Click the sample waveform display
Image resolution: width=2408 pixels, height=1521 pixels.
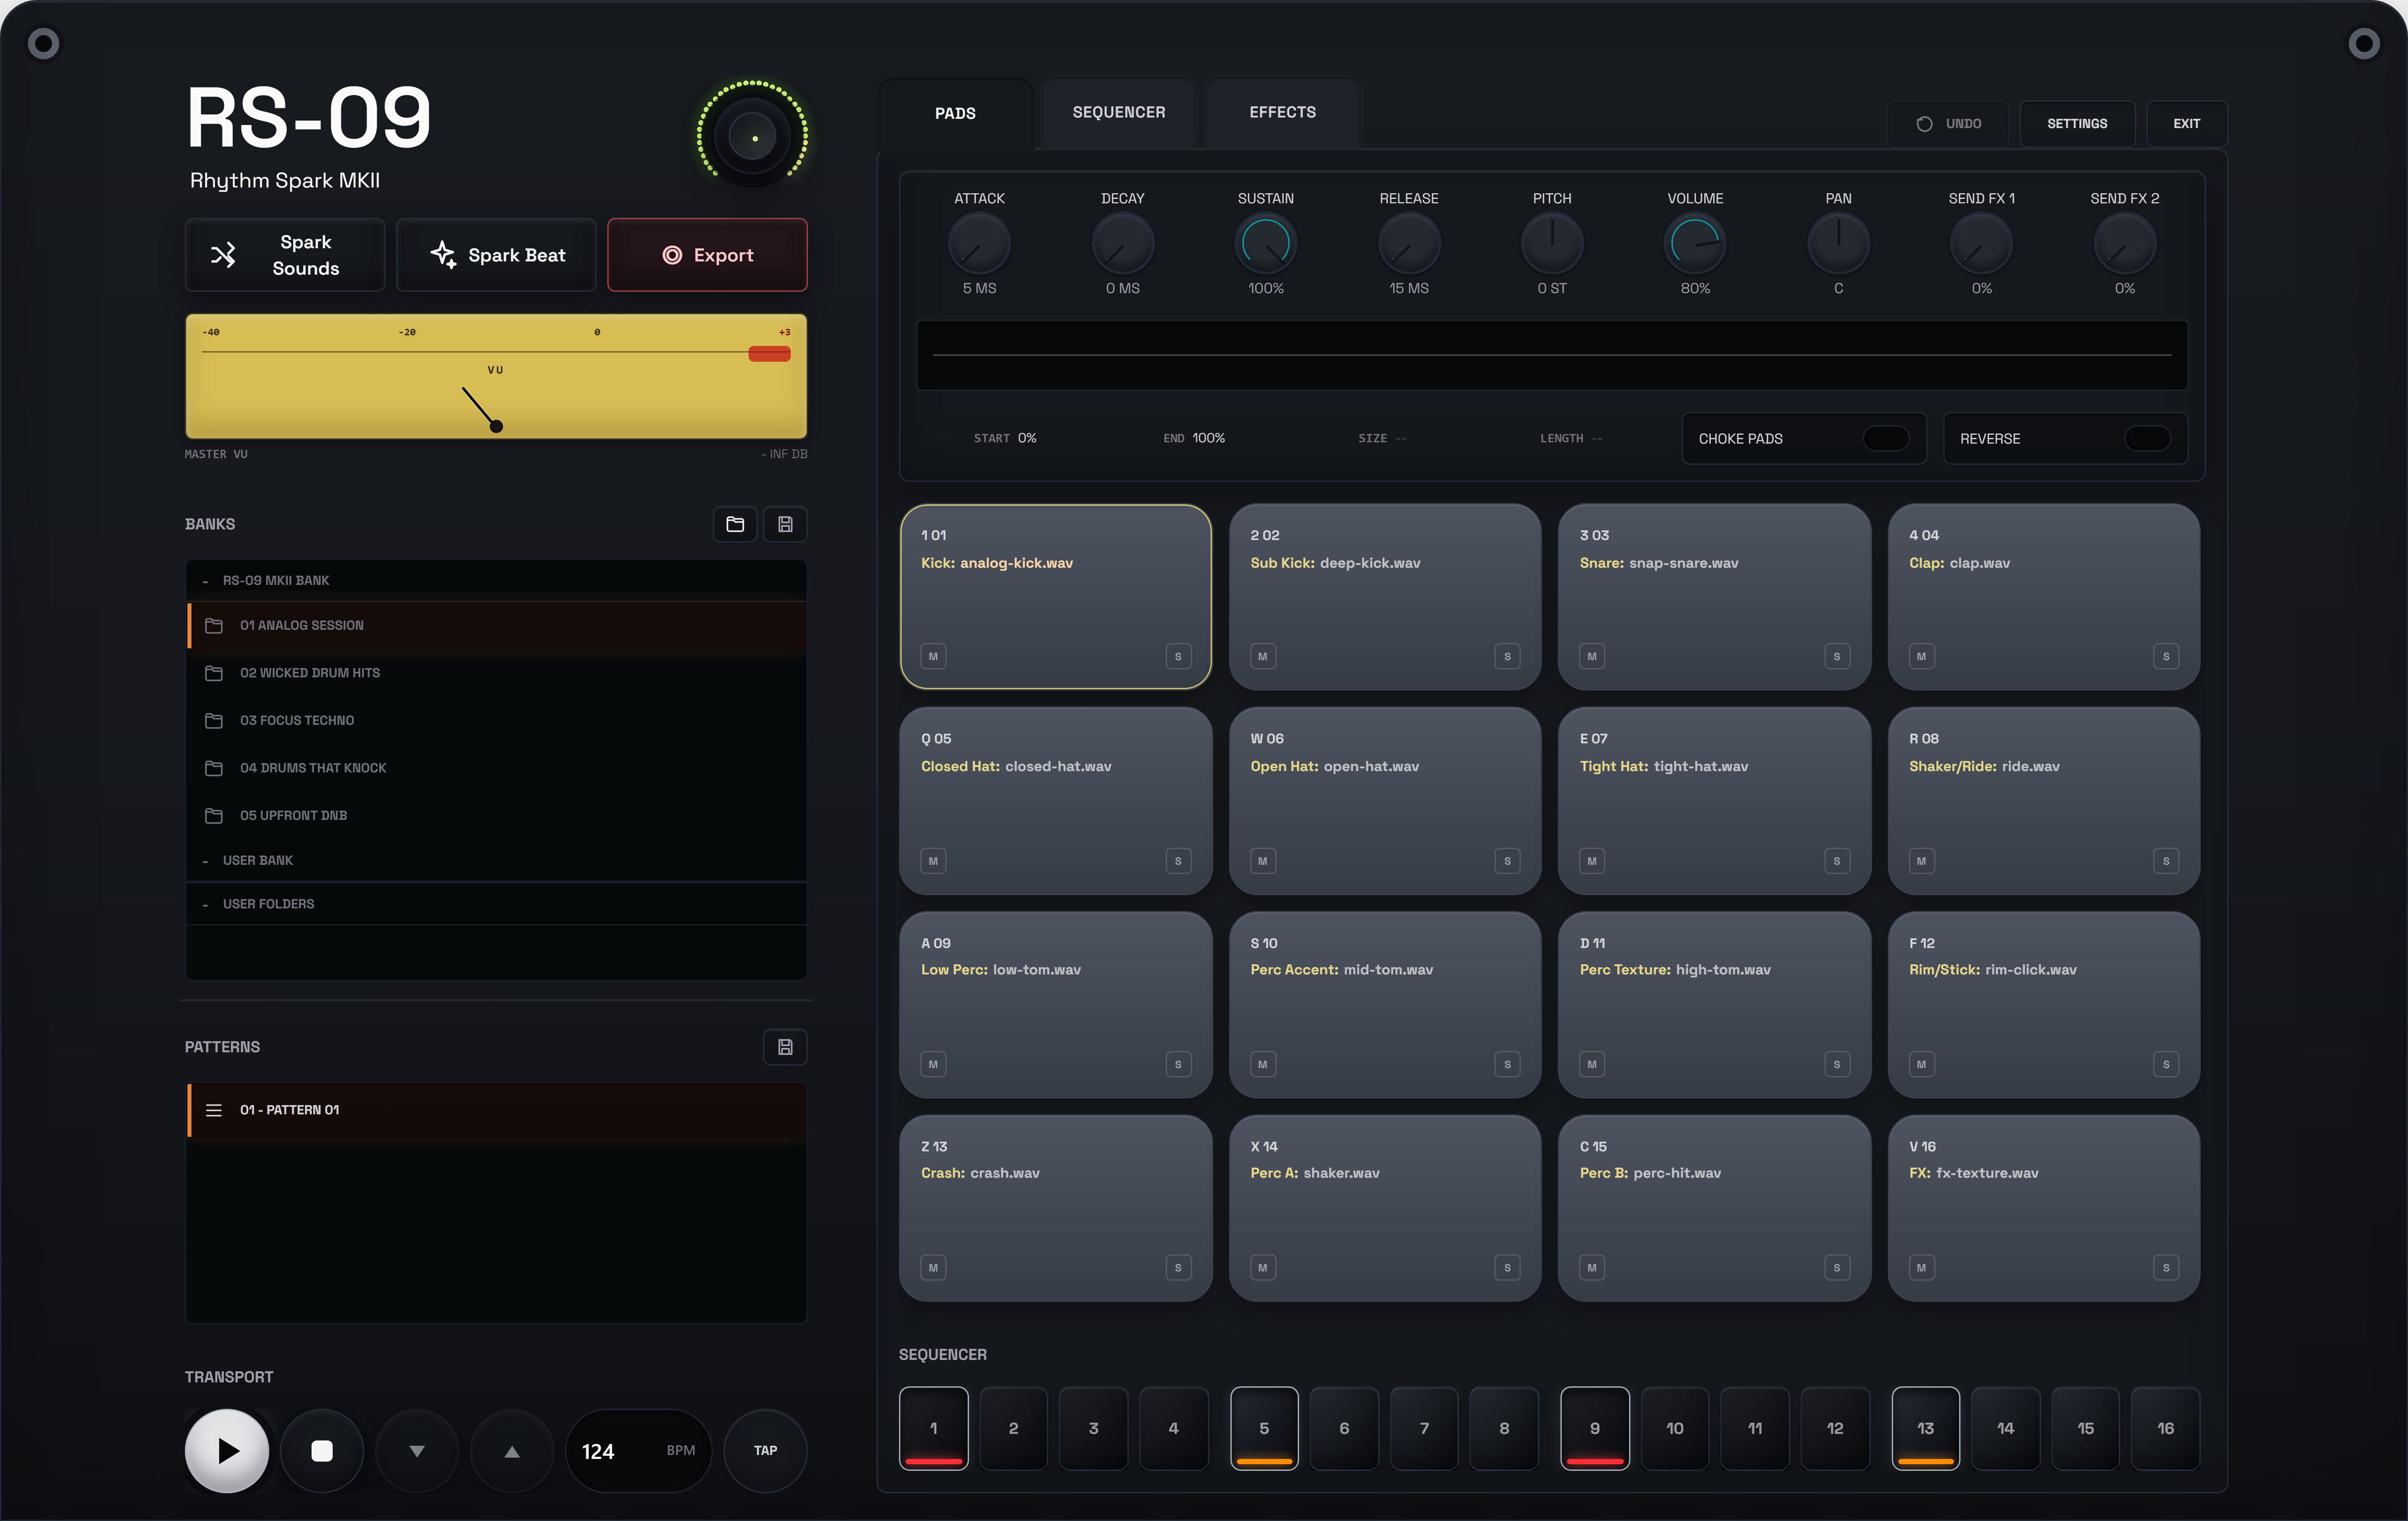pyautogui.click(x=1551, y=355)
